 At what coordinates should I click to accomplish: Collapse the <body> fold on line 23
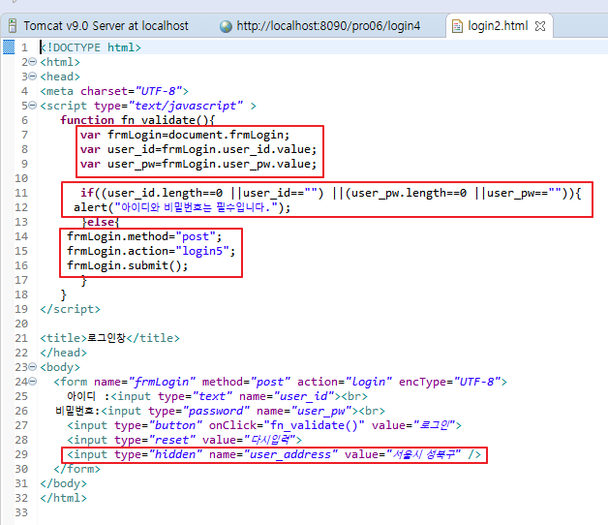click(x=33, y=367)
